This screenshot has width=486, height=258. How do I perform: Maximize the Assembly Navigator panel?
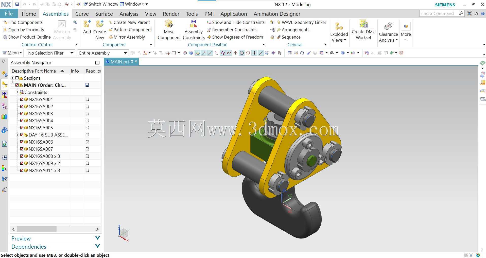pos(97,62)
